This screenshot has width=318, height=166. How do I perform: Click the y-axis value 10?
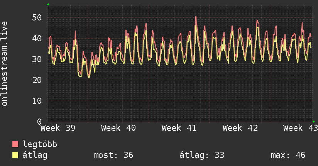coord(37,101)
